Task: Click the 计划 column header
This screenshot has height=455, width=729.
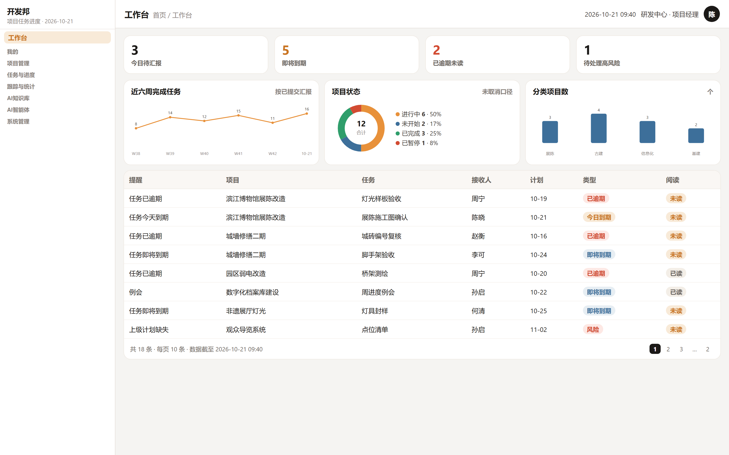Action: point(537,180)
